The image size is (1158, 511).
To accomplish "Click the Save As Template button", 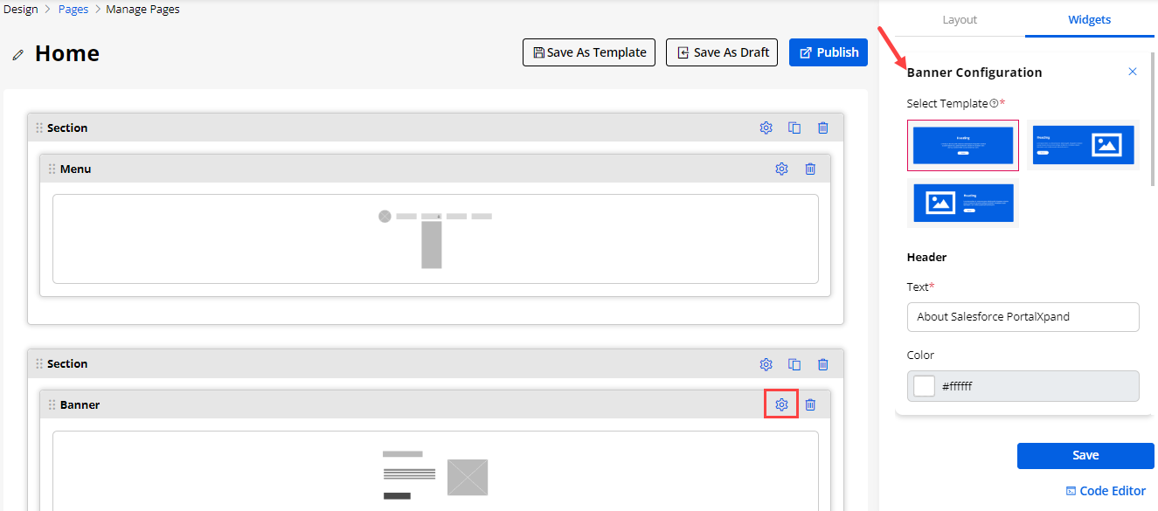I will tap(588, 52).
